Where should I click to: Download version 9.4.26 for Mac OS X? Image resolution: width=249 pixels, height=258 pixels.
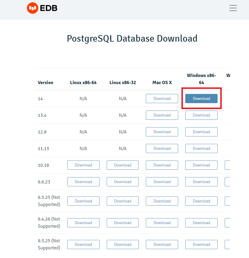coord(162,223)
